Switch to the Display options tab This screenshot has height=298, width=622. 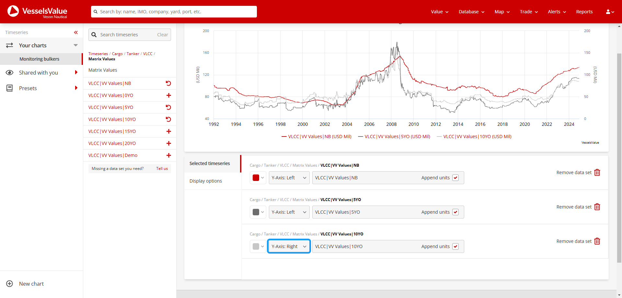pyautogui.click(x=205, y=181)
